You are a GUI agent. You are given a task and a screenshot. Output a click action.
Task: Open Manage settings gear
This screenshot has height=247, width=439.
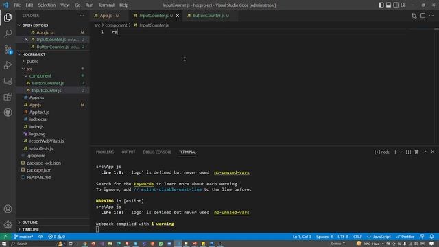tap(8, 224)
